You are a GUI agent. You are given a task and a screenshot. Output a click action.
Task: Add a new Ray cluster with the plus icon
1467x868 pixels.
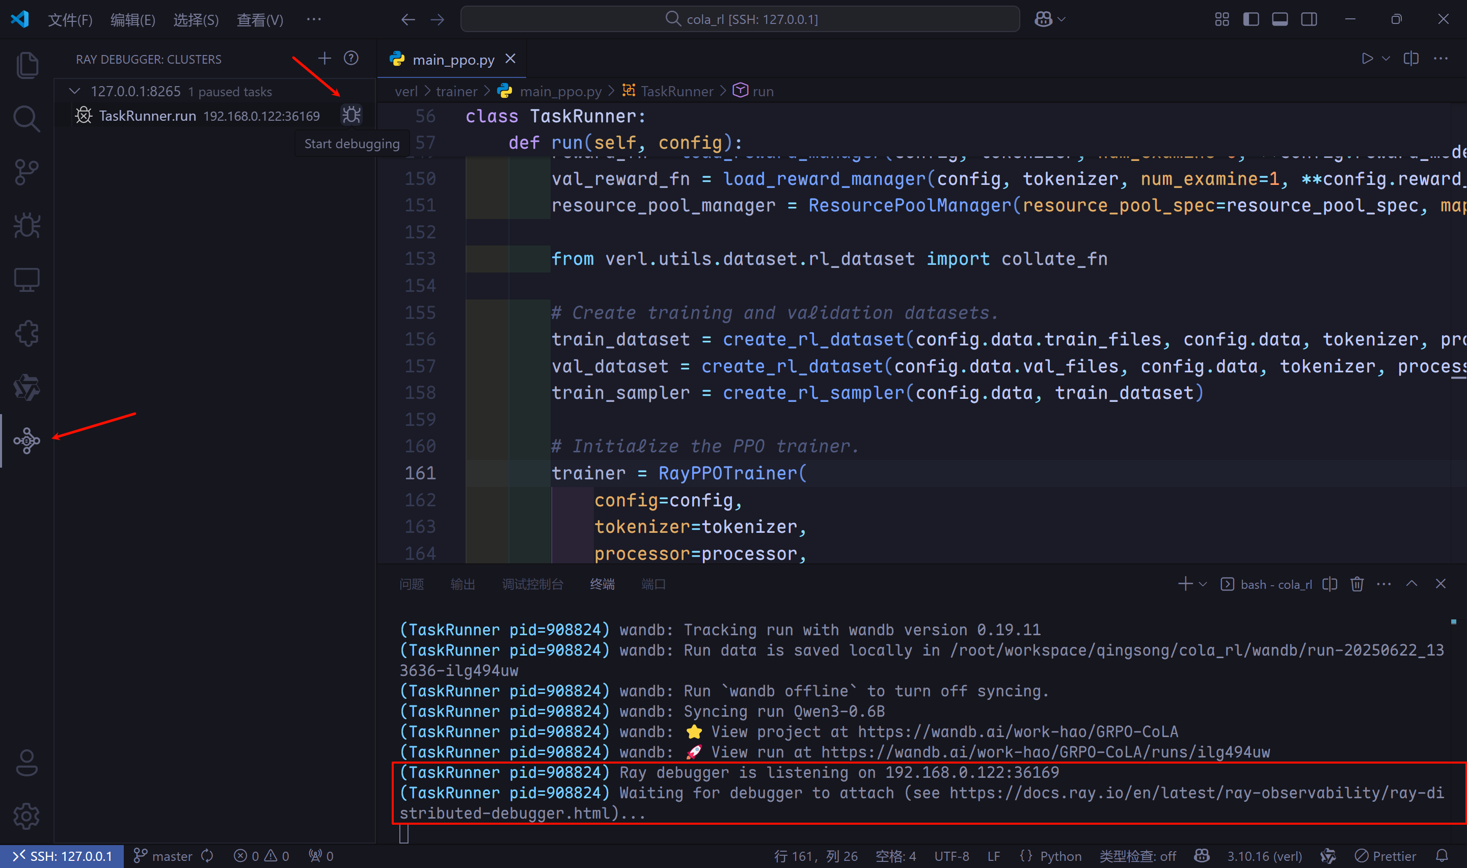(324, 59)
